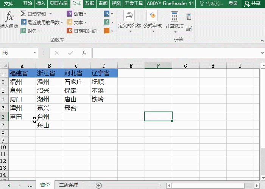Open Logical (逻辑) functions menu
This screenshot has width=265, height=189.
pyautogui.click(x=75, y=14)
